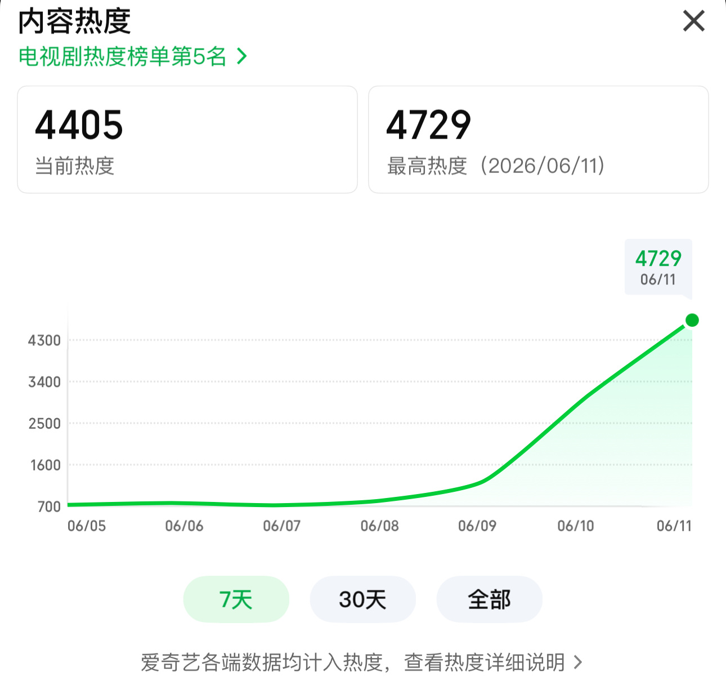This screenshot has height=689, width=726.
Task: Click the 06/05 date label
Action: point(87,526)
